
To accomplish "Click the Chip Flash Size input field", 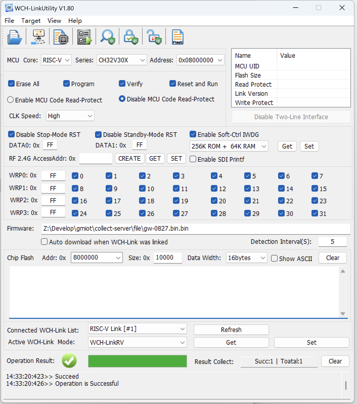I will 168,258.
